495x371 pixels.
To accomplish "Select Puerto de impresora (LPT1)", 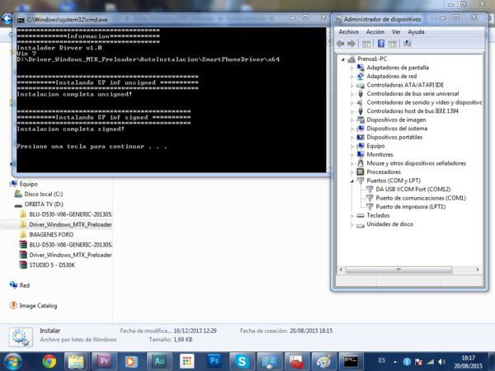I will [410, 207].
